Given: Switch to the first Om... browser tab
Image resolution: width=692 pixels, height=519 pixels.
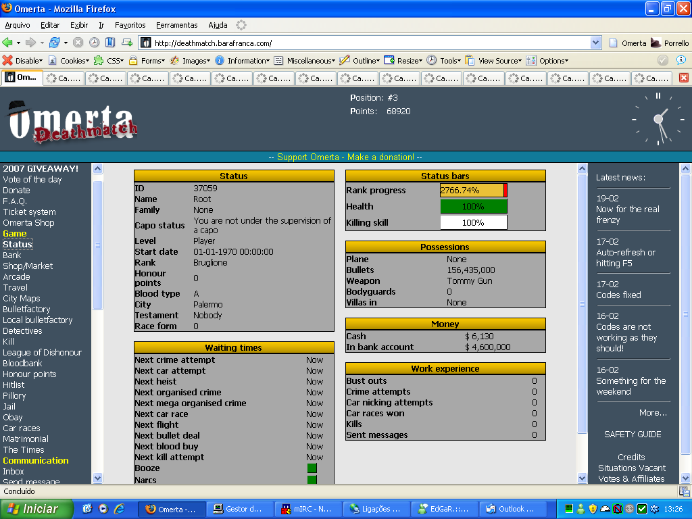Looking at the screenshot, I should coord(22,78).
